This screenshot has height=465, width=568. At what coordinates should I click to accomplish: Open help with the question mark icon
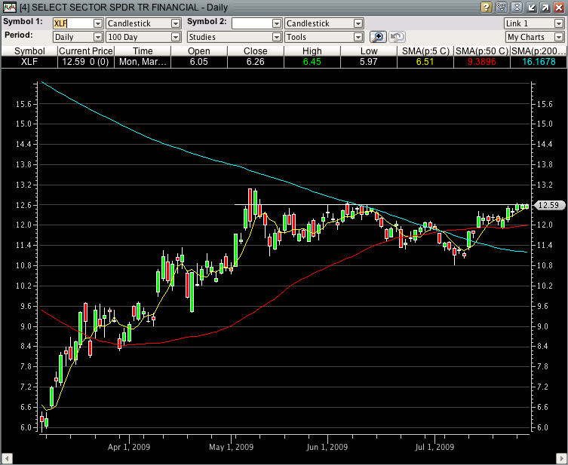pyautogui.click(x=487, y=7)
